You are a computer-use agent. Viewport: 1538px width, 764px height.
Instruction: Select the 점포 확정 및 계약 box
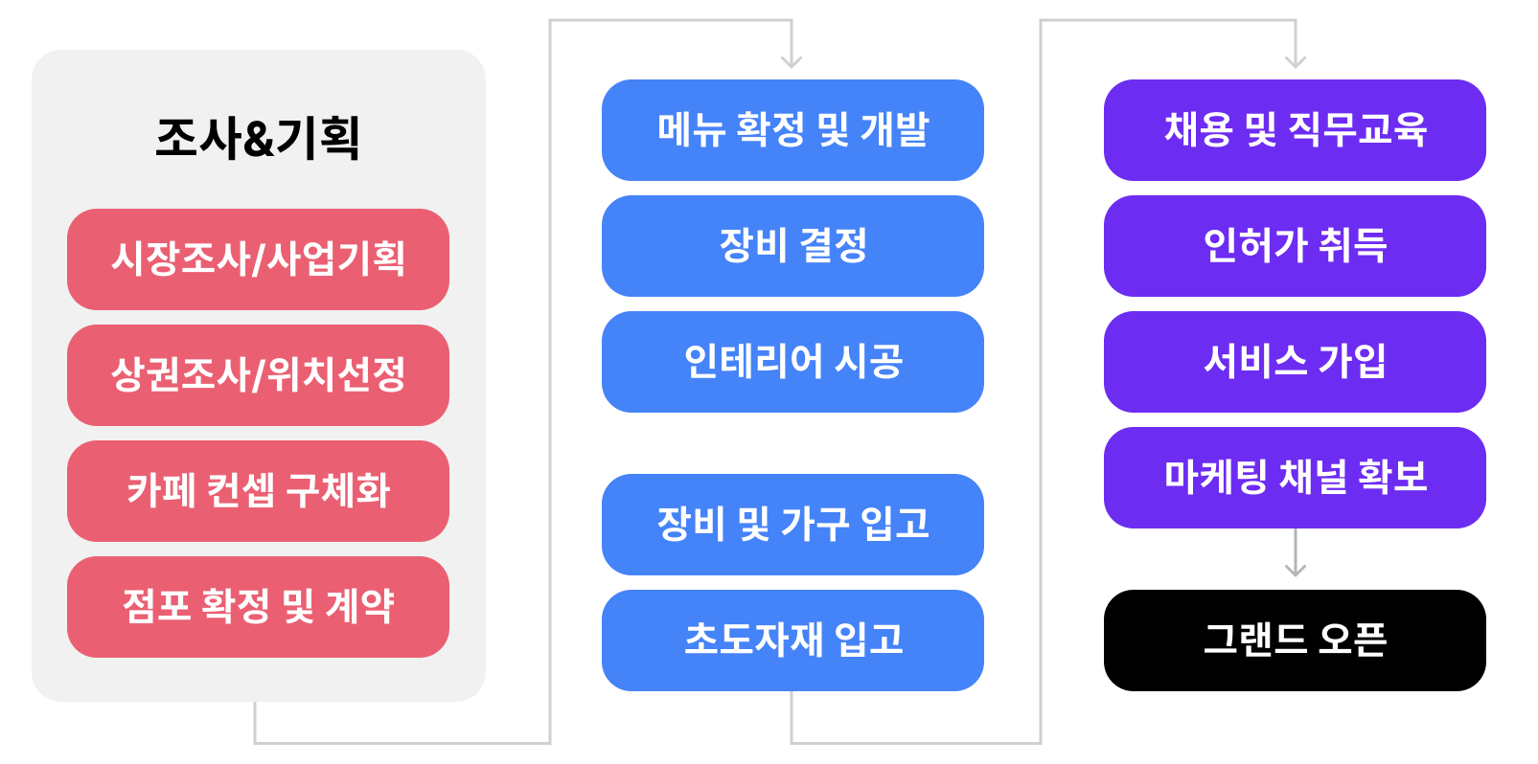click(x=258, y=607)
